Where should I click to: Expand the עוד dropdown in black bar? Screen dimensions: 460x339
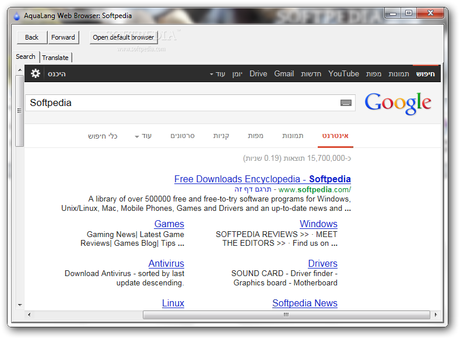pos(217,74)
